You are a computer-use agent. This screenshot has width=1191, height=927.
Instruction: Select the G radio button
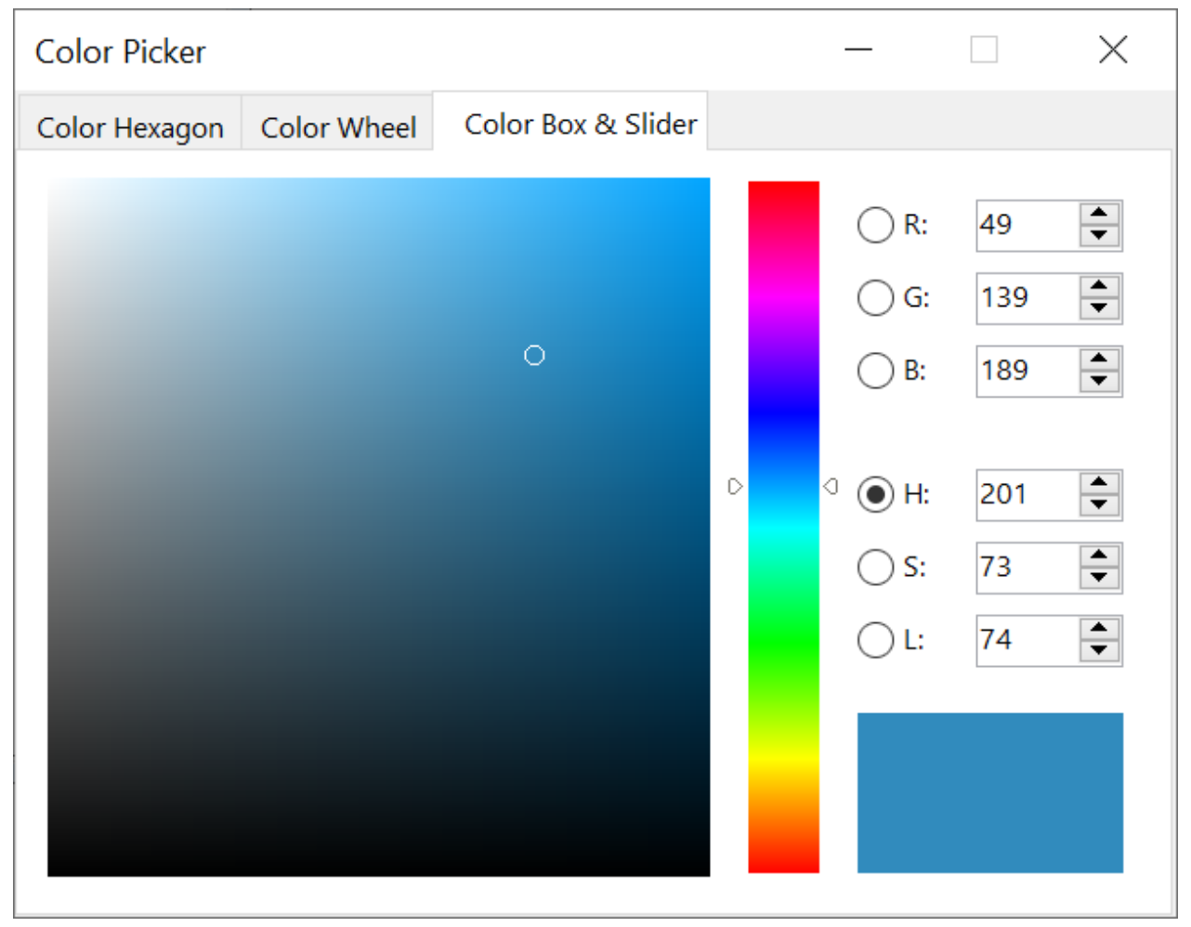[874, 297]
